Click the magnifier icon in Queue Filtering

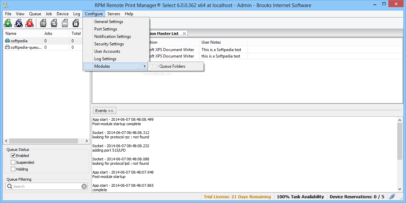(x=9, y=186)
